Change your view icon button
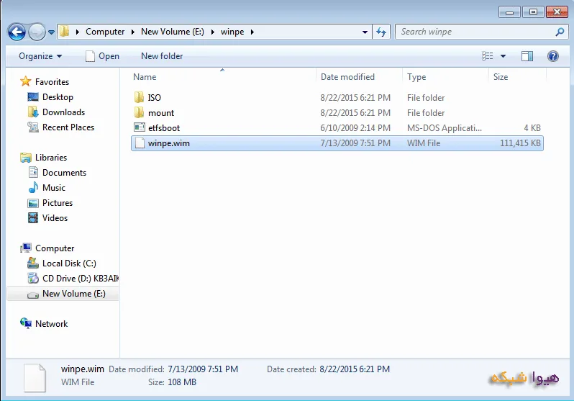The height and width of the screenshot is (401, 574). click(x=487, y=56)
